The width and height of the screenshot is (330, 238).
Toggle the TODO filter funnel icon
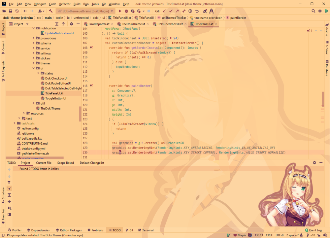click(x=9, y=183)
